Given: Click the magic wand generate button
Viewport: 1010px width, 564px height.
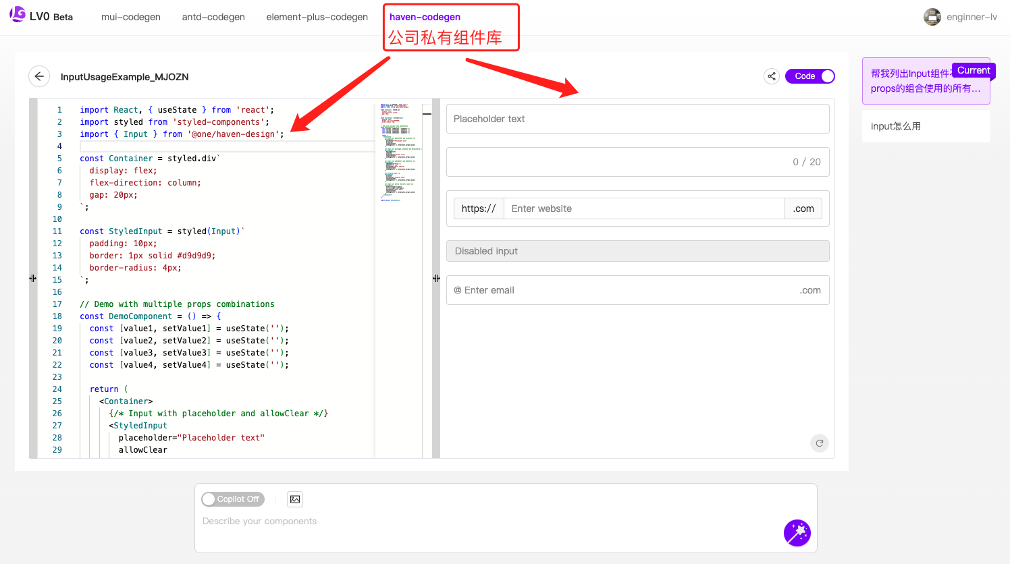Looking at the screenshot, I should [797, 533].
